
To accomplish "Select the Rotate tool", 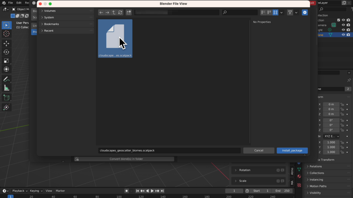I will point(6,52).
